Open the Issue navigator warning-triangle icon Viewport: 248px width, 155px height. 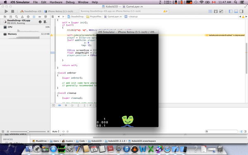(22, 17)
